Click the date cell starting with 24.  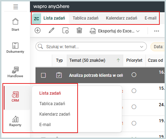click(162, 105)
